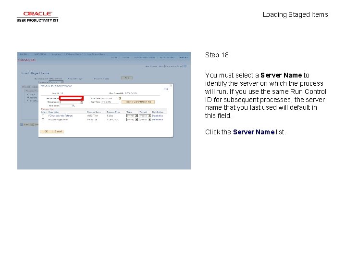Viewport: 346px width, 260px height.
Task: Open Format dropdown in second process row
Action: pos(145,119)
